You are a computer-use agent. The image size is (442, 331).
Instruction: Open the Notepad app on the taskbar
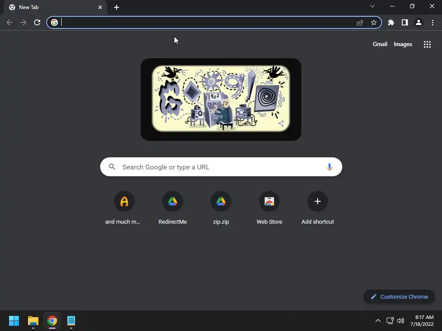click(x=71, y=321)
